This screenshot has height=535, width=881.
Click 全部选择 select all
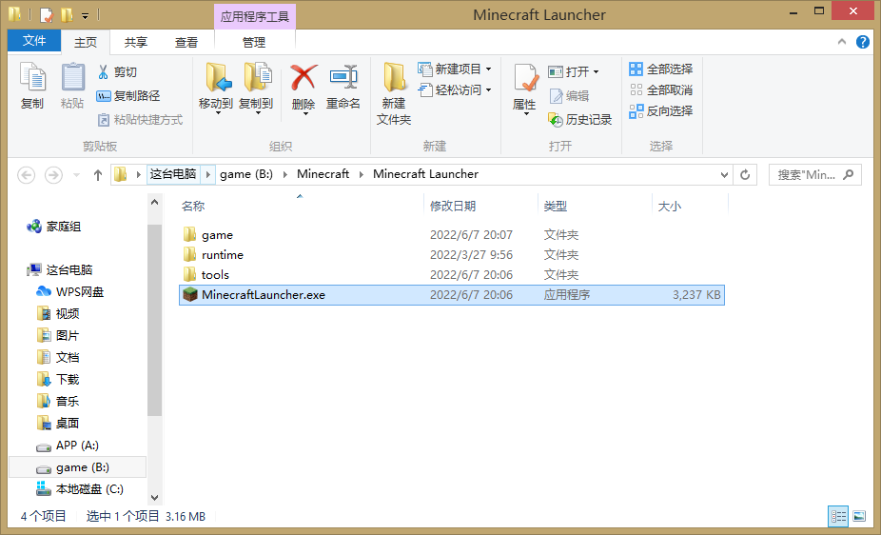pos(660,69)
